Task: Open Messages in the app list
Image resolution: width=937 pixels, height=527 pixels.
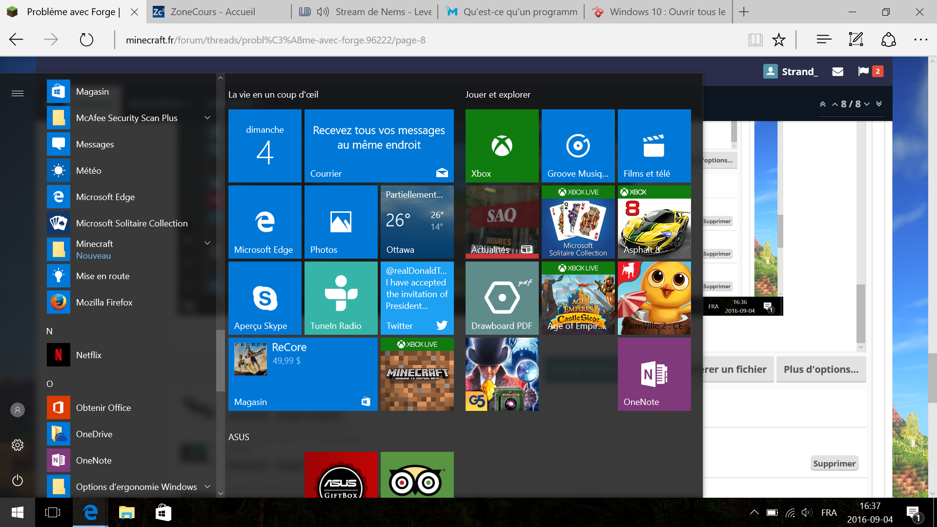Action: tap(130, 144)
